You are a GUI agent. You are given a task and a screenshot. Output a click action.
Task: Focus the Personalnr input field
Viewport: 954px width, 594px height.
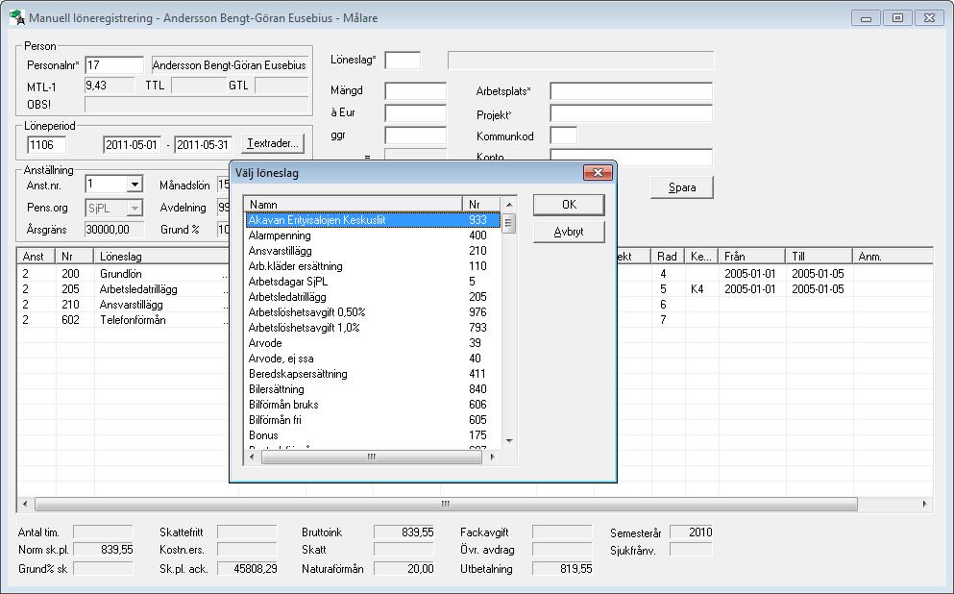tap(114, 65)
